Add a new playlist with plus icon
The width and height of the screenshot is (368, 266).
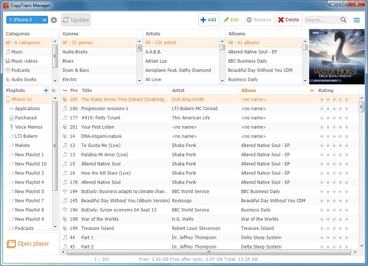pyautogui.click(x=46, y=90)
